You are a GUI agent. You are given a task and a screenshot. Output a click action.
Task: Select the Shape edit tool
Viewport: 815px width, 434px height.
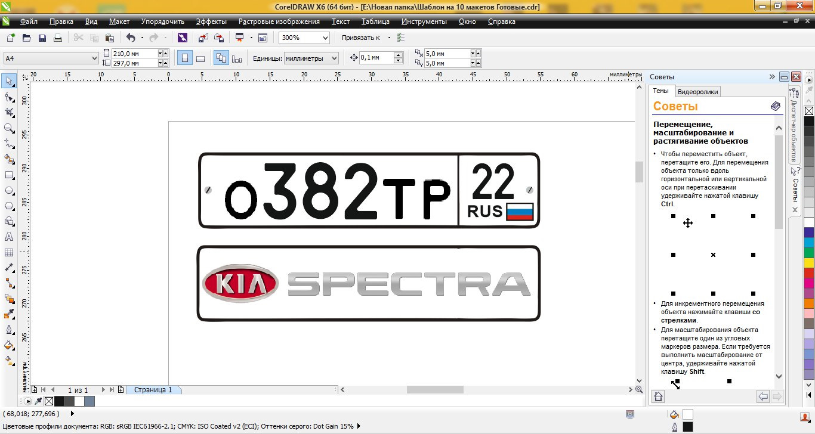click(9, 97)
